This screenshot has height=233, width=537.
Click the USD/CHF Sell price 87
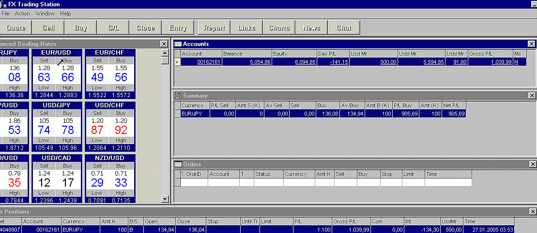tap(97, 130)
